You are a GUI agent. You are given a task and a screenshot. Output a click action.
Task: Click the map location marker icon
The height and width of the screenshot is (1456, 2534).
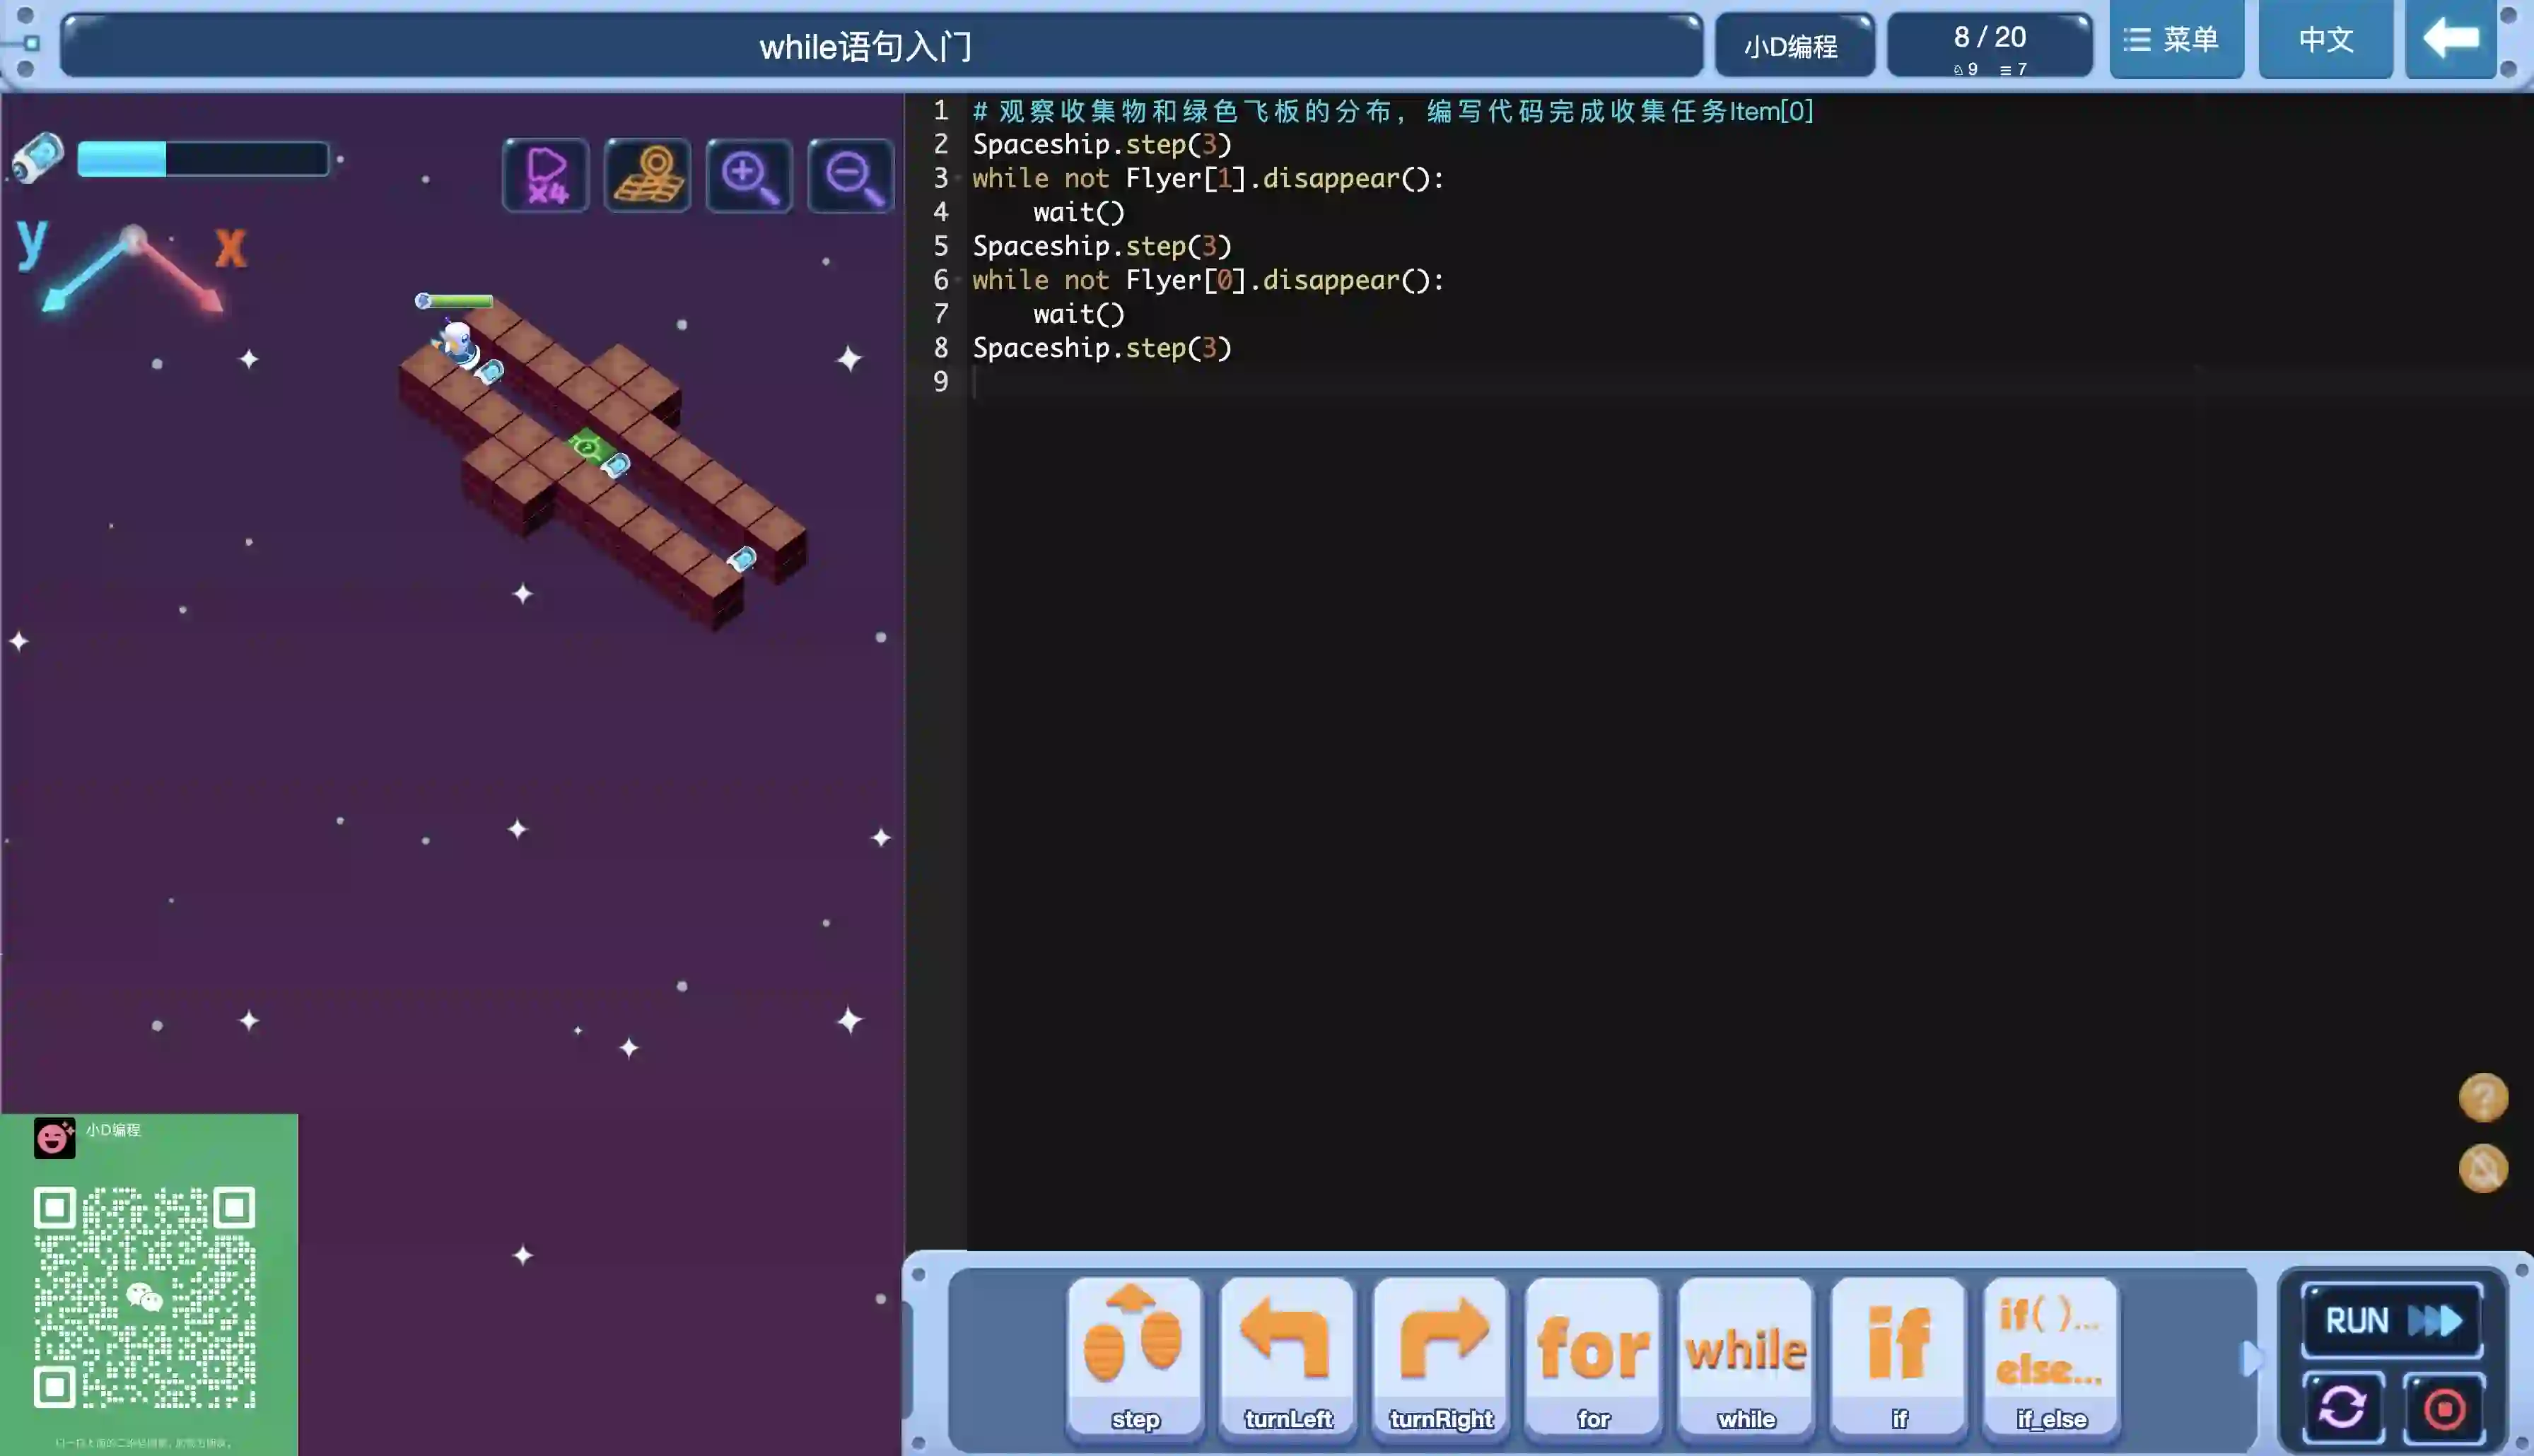(x=648, y=176)
